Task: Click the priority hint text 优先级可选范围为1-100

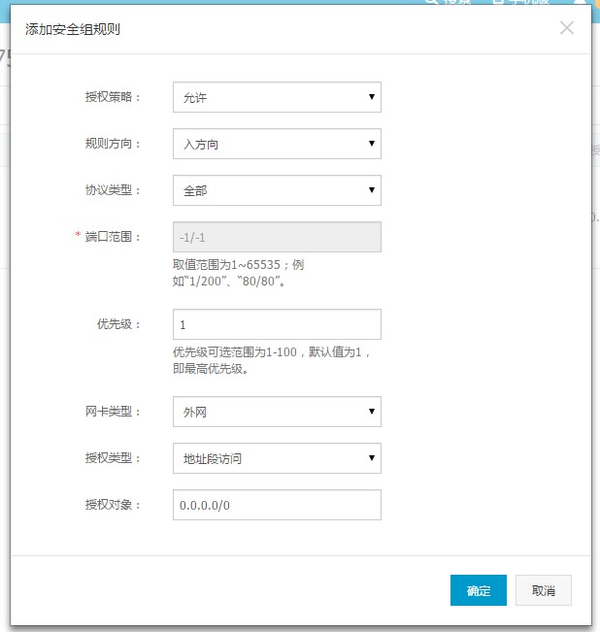Action: tap(271, 352)
